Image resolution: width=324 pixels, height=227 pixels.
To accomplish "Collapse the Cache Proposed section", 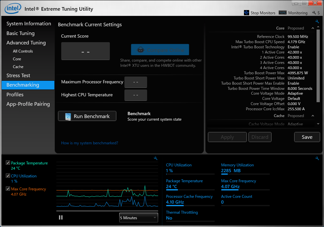I will [x=313, y=116].
